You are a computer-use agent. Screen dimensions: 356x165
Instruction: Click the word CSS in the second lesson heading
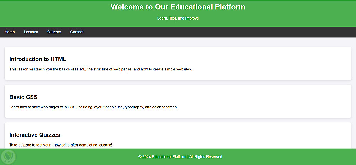[x=32, y=97]
